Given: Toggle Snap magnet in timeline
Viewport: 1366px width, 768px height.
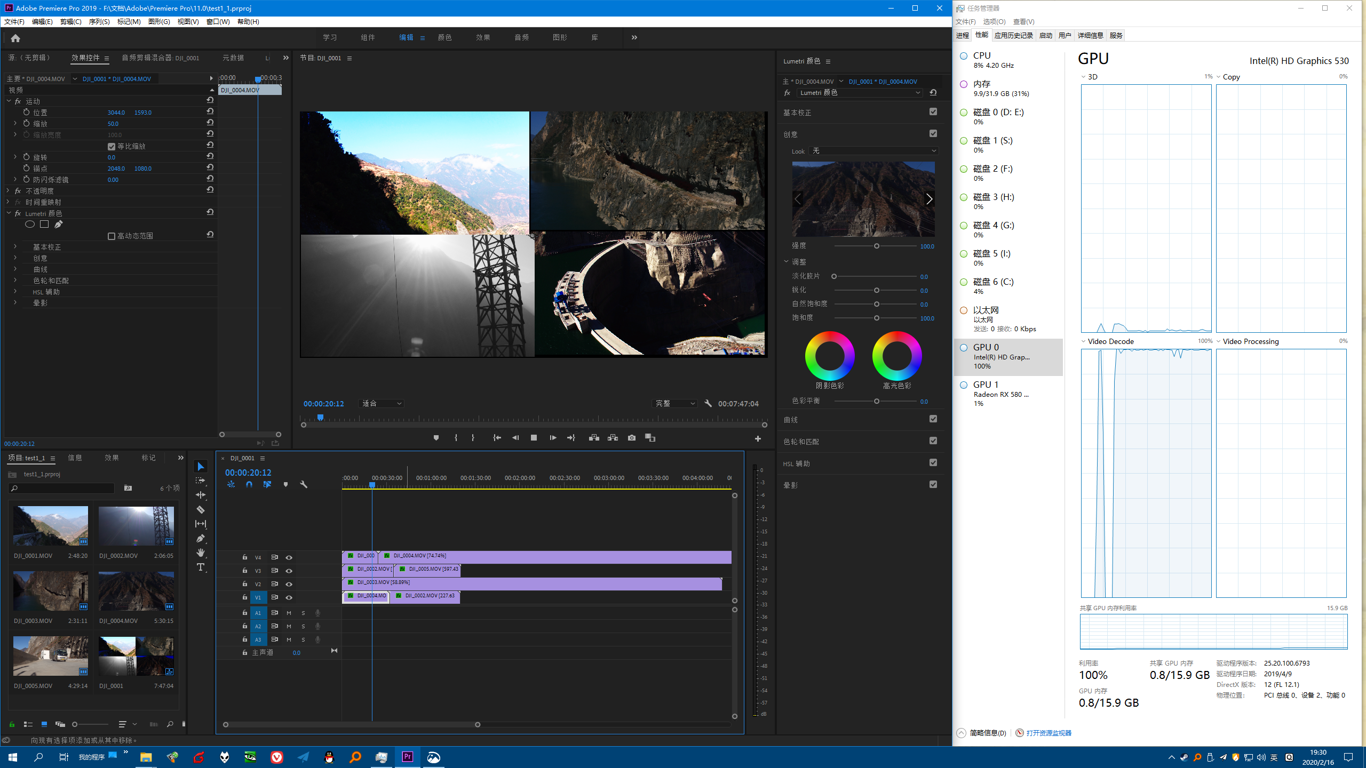Looking at the screenshot, I should point(249,484).
